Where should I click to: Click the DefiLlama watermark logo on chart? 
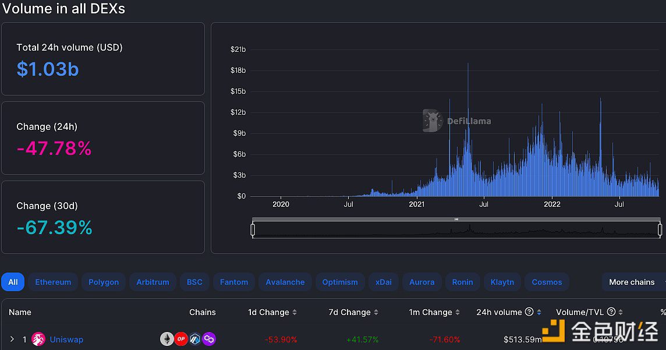[433, 121]
